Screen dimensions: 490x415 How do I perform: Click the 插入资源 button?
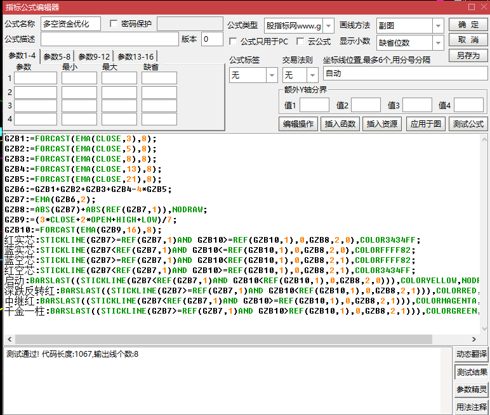(382, 124)
